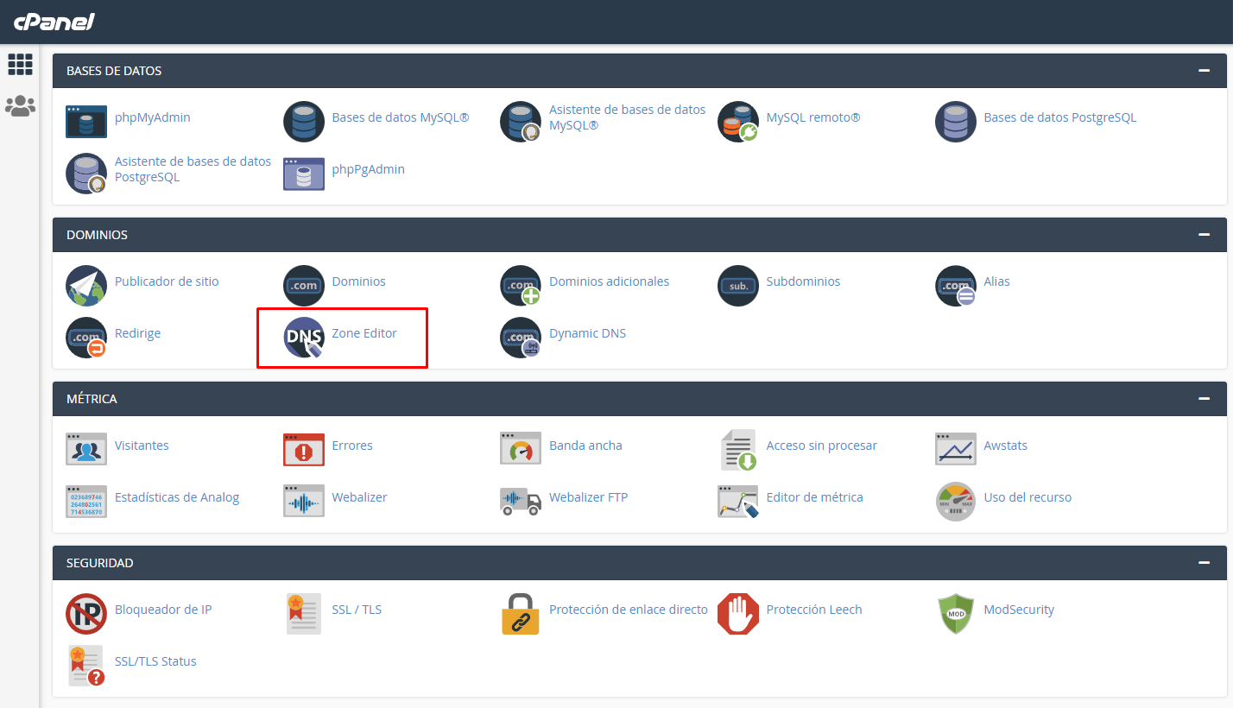Open Publicador de sitio link
Viewport: 1233px width, 708px height.
click(167, 281)
